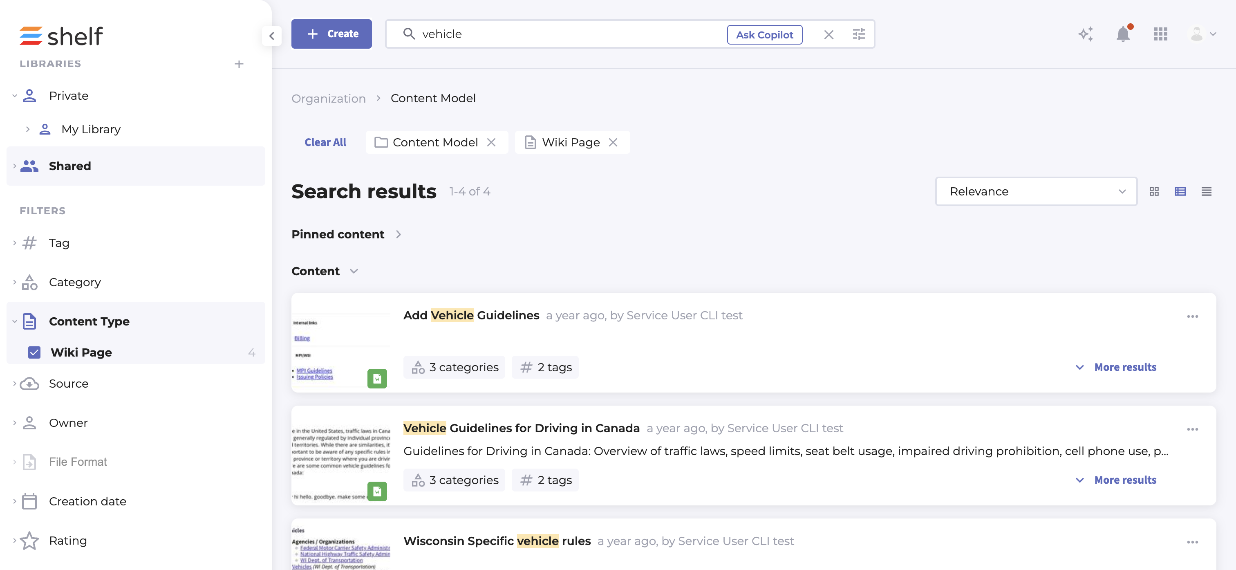
Task: Open the Relevance sort dropdown
Action: [x=1036, y=192]
